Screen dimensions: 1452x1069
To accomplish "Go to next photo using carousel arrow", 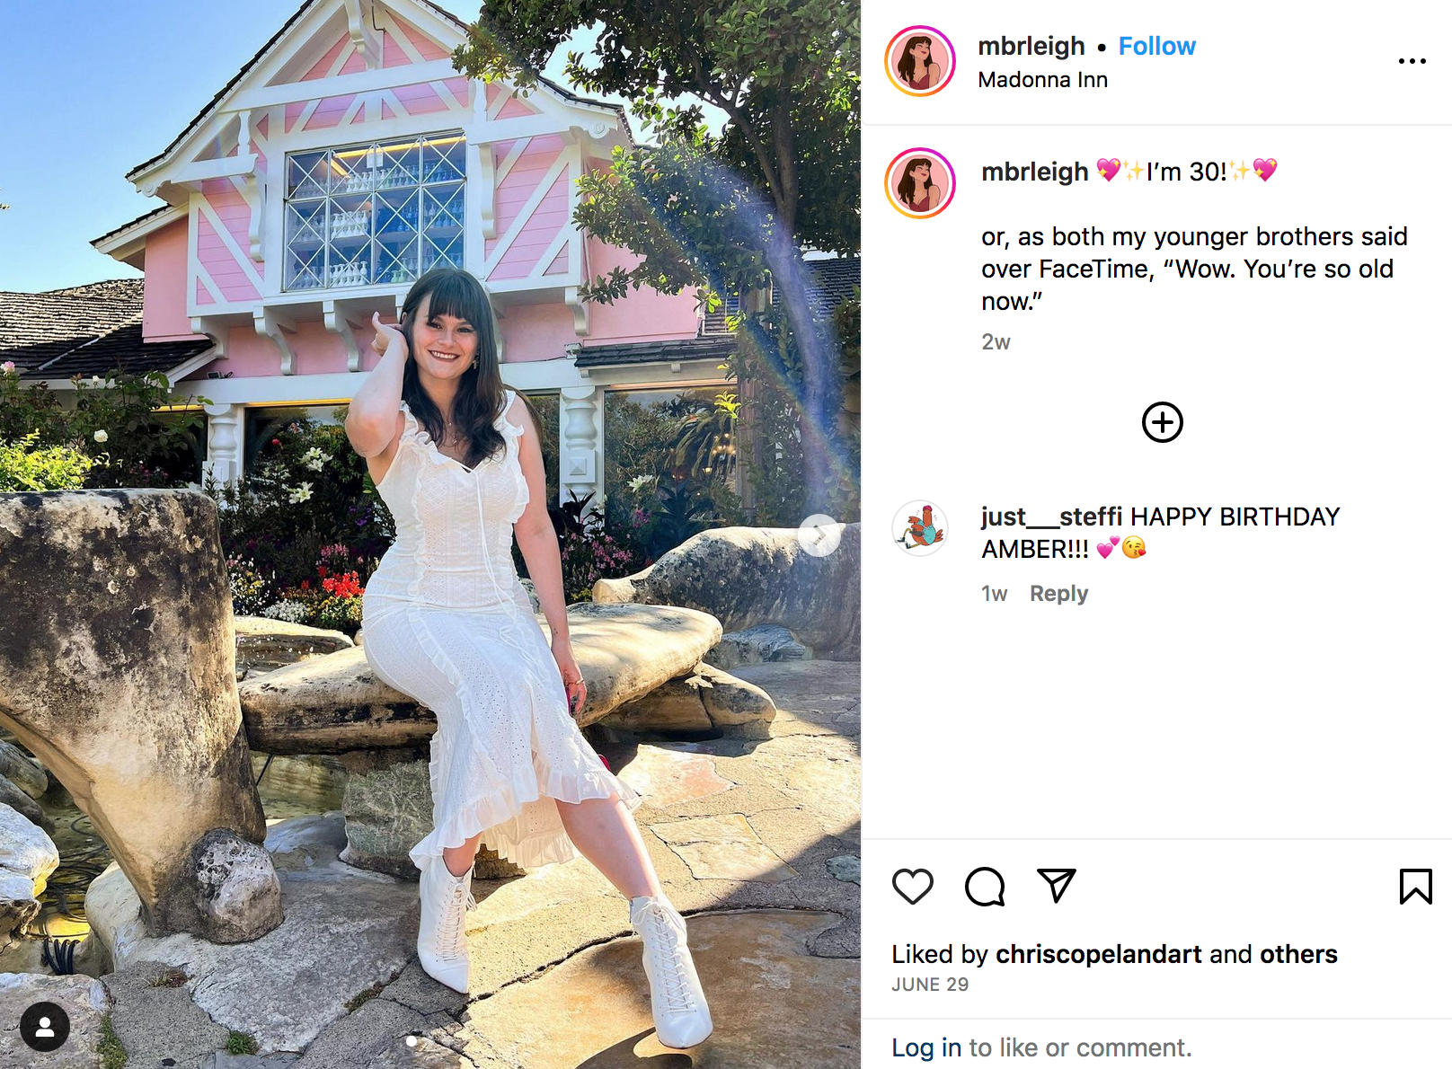I will [819, 535].
